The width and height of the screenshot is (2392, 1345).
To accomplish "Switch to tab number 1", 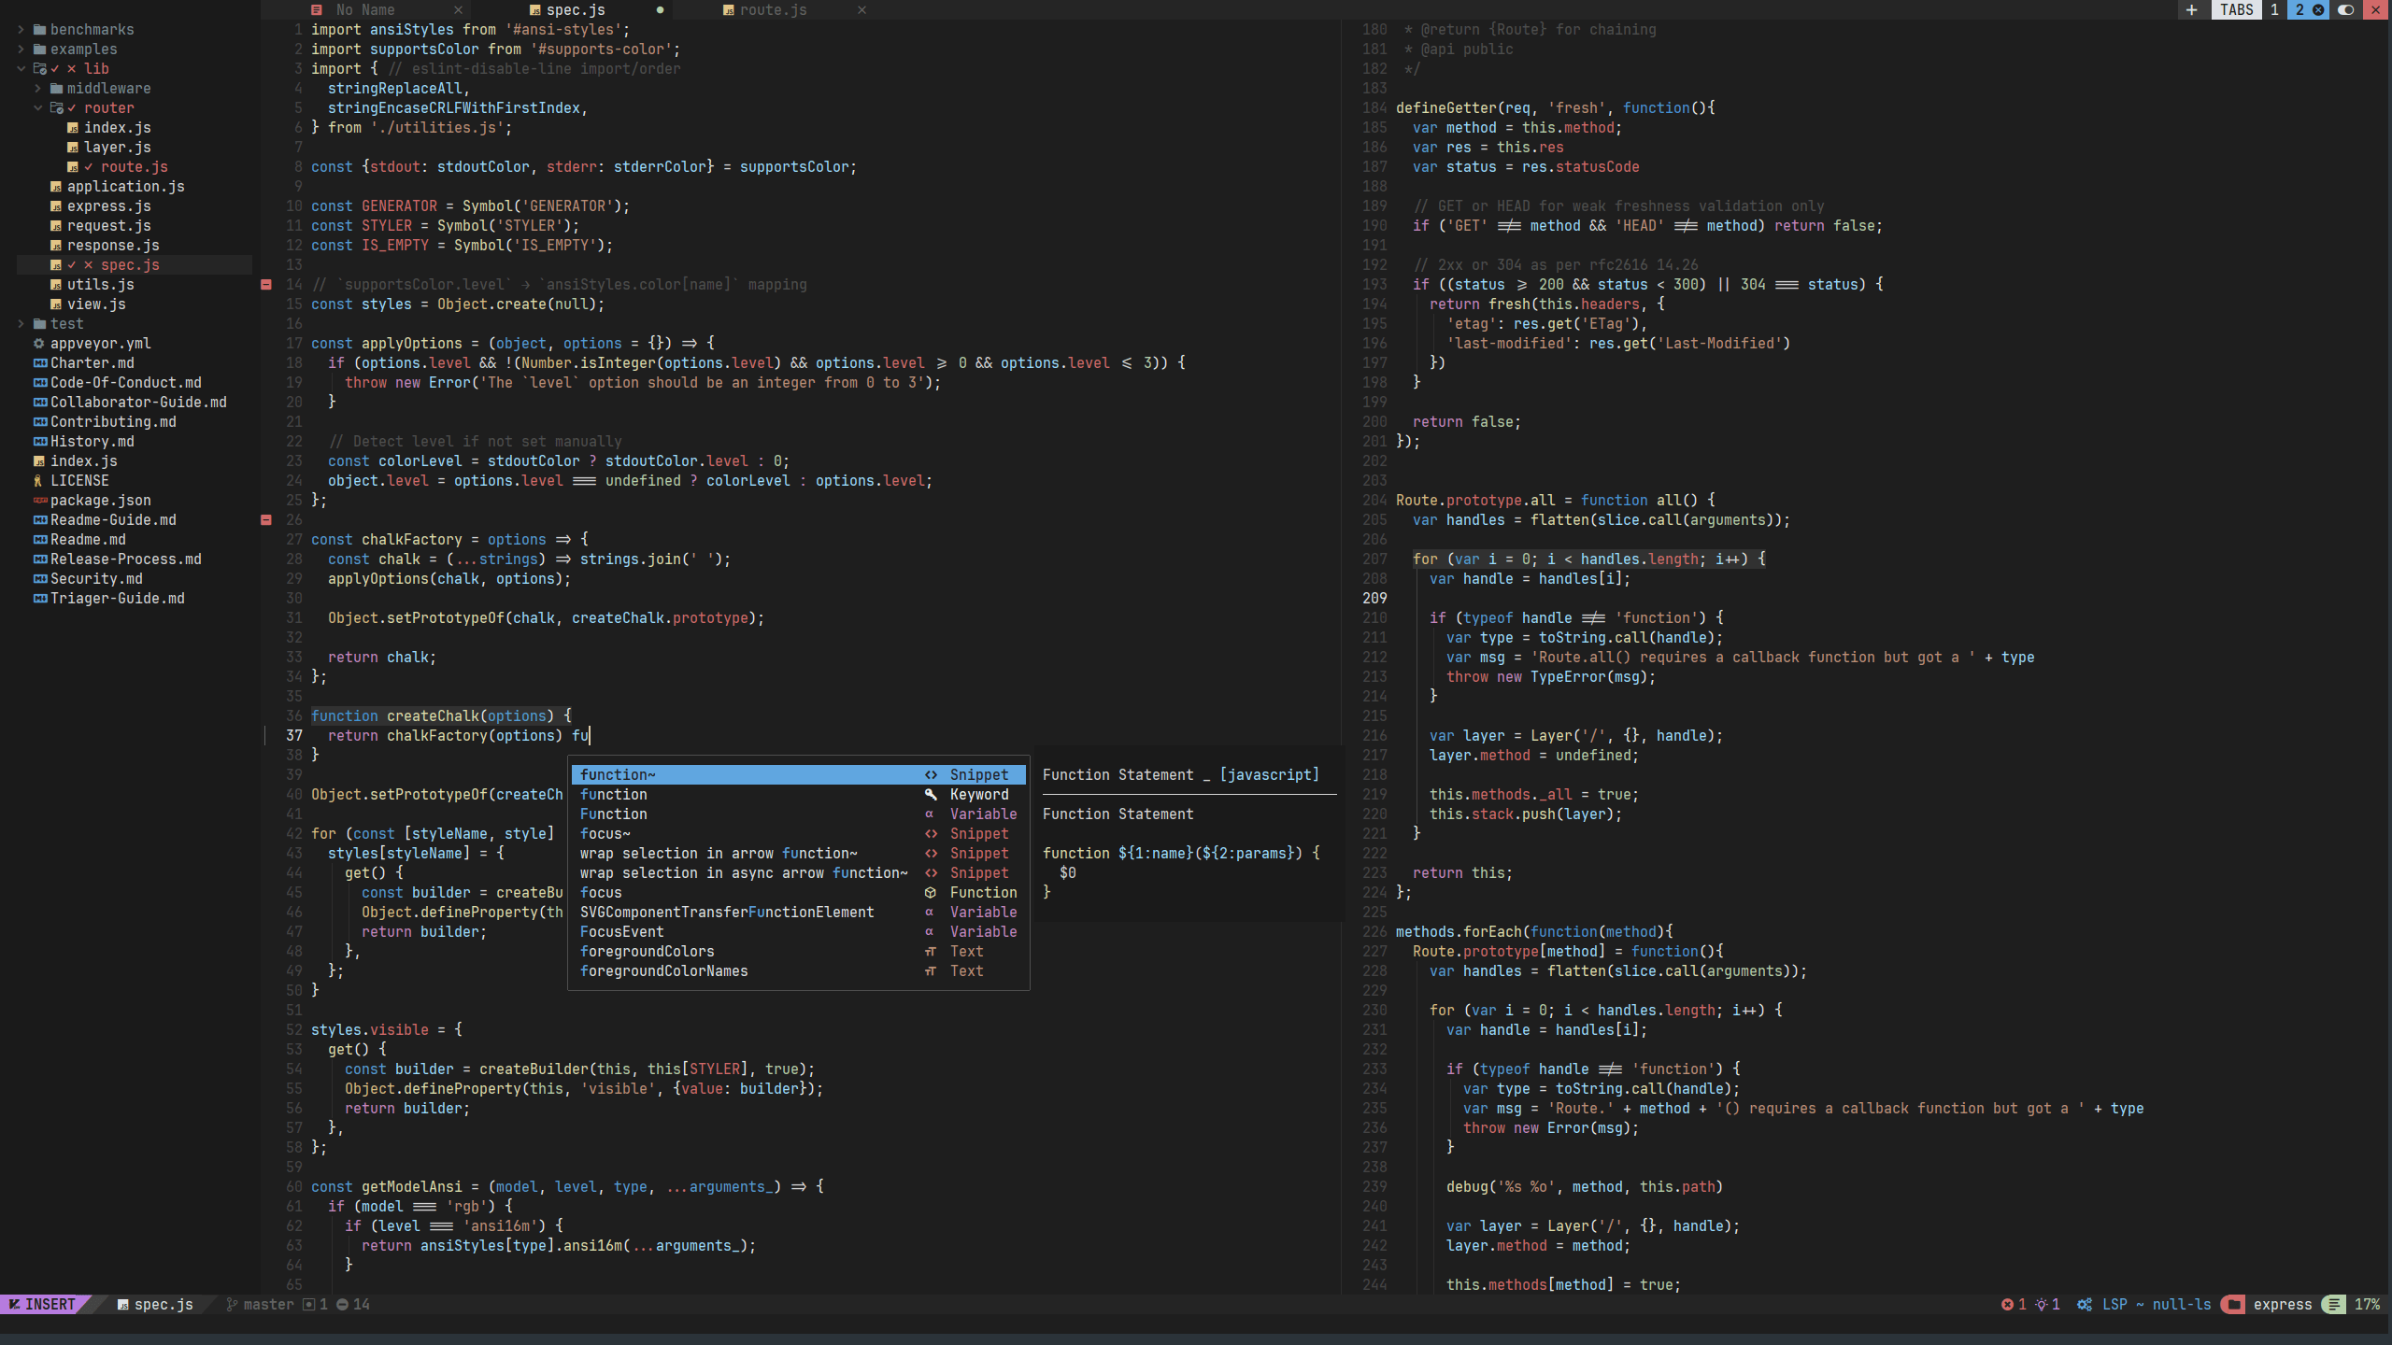I will tap(2274, 9).
